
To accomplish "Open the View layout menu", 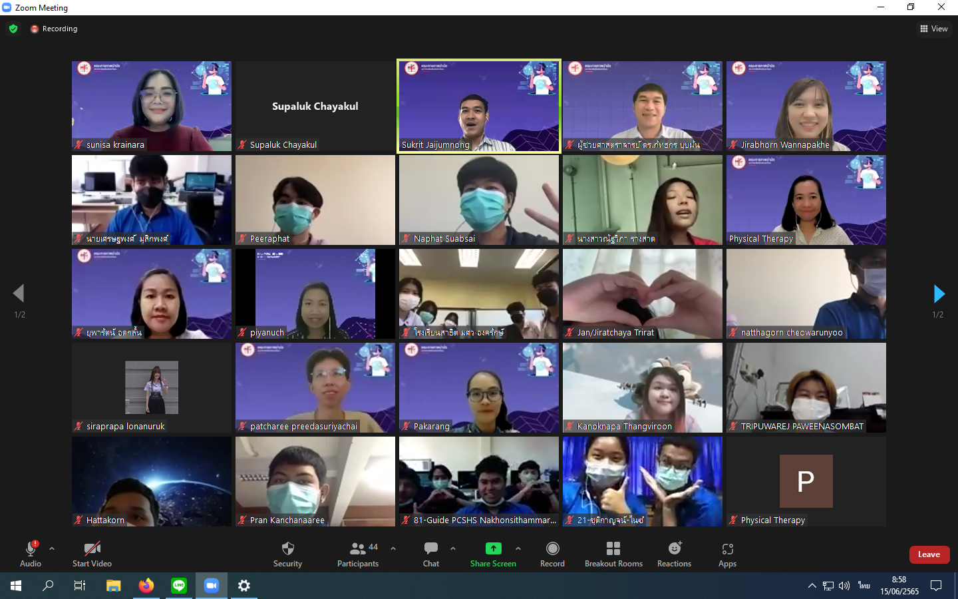I will [934, 29].
